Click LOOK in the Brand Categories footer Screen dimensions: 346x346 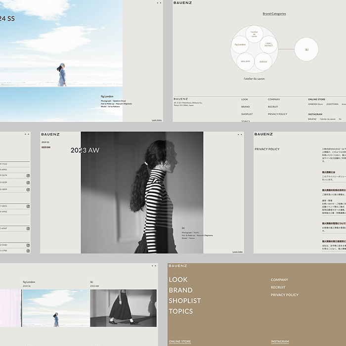coord(245,99)
